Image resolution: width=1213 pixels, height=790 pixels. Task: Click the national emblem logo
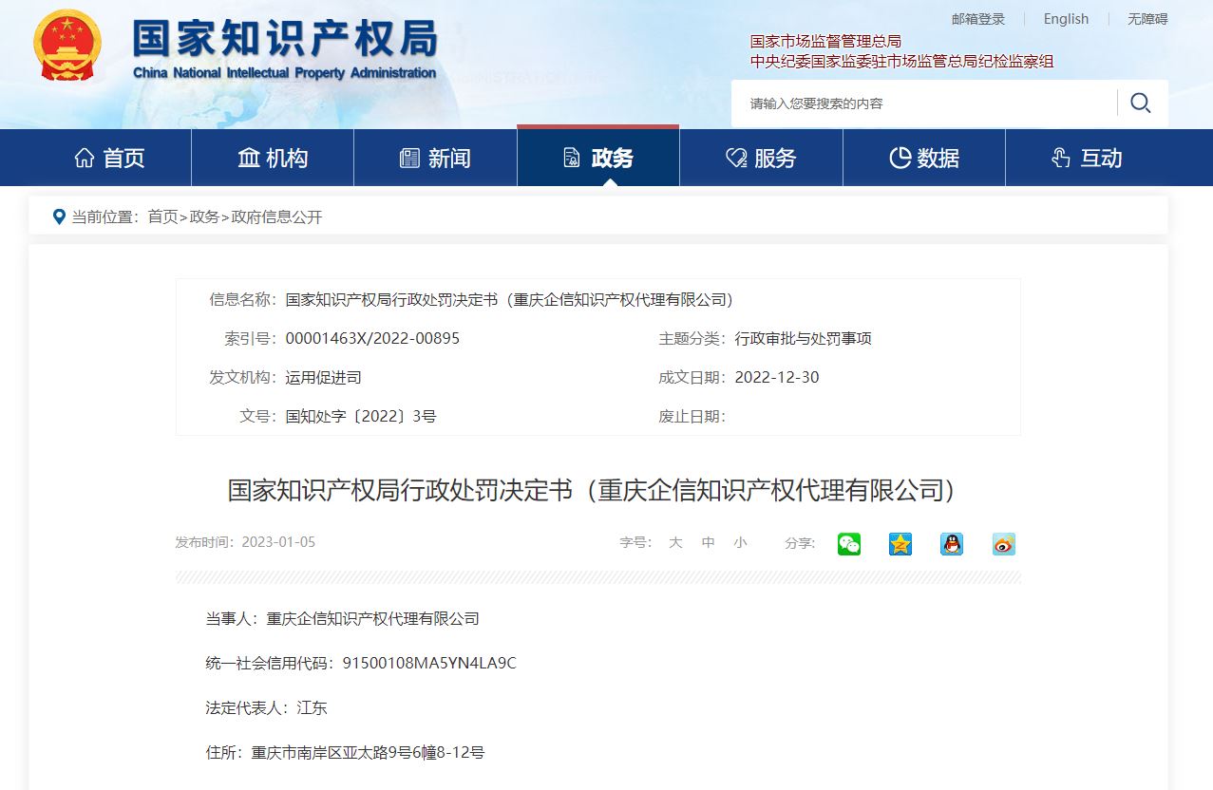(67, 47)
